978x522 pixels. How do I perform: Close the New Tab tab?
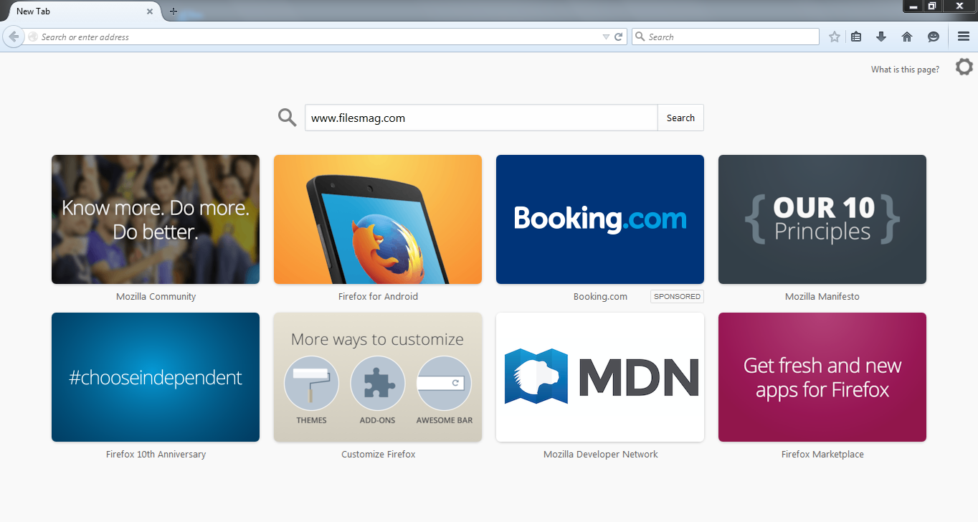[150, 11]
